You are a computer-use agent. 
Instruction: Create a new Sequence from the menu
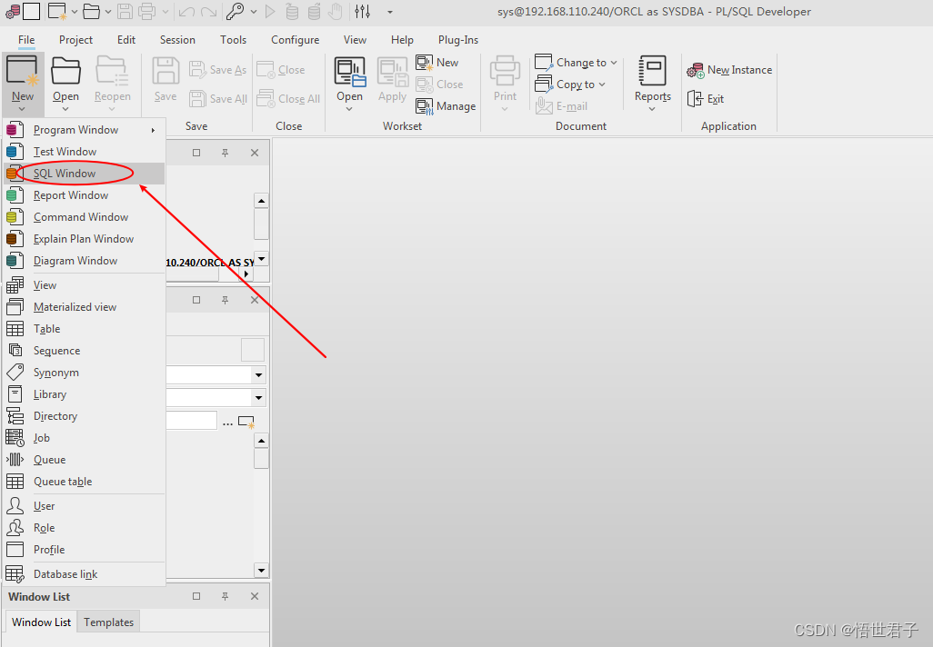coord(85,351)
